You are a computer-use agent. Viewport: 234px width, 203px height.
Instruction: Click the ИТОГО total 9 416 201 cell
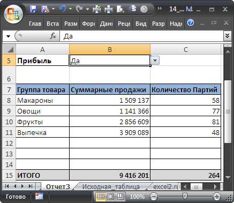click(110, 175)
